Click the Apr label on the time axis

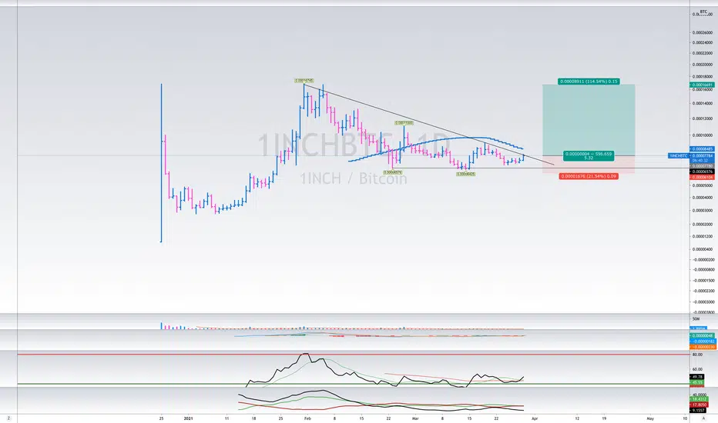coord(535,418)
